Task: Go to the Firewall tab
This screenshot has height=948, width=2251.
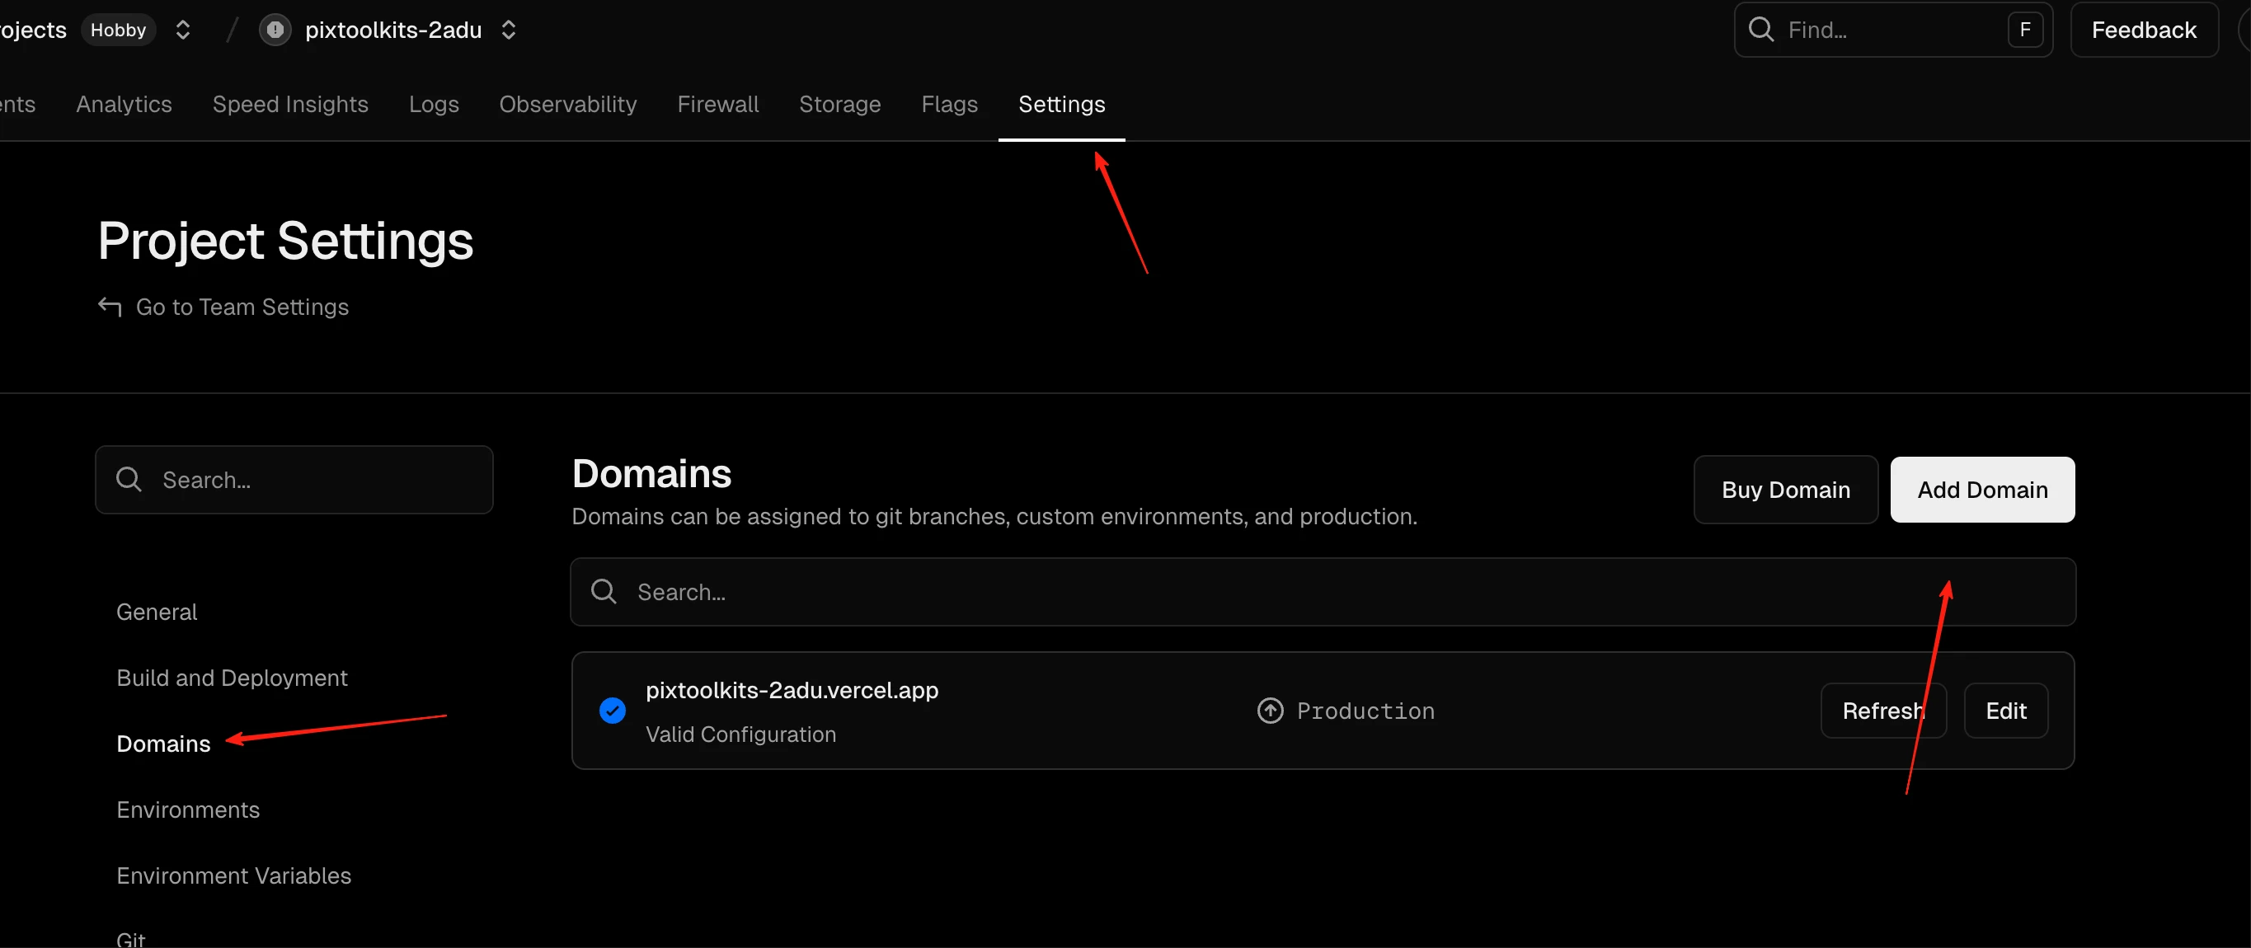Action: (x=717, y=104)
